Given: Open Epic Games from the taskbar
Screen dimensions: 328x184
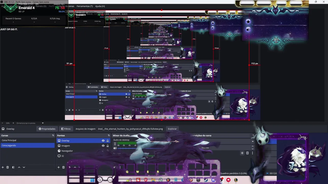Looking at the screenshot, I should pyautogui.click(x=198, y=180).
